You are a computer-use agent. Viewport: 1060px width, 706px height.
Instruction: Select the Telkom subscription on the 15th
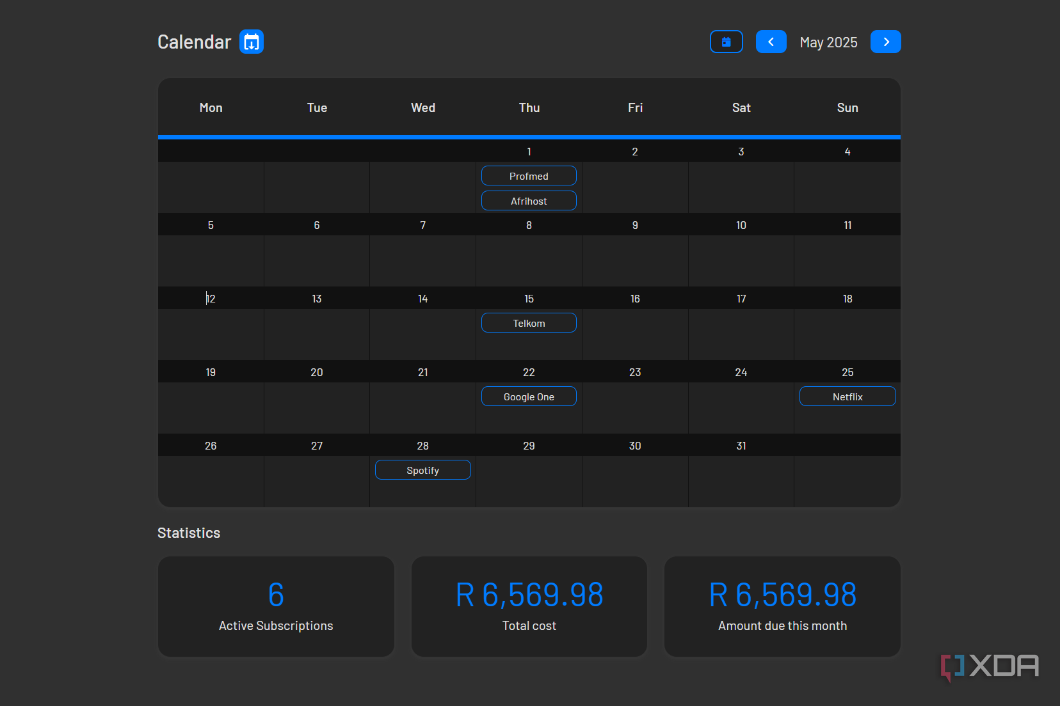click(x=529, y=323)
